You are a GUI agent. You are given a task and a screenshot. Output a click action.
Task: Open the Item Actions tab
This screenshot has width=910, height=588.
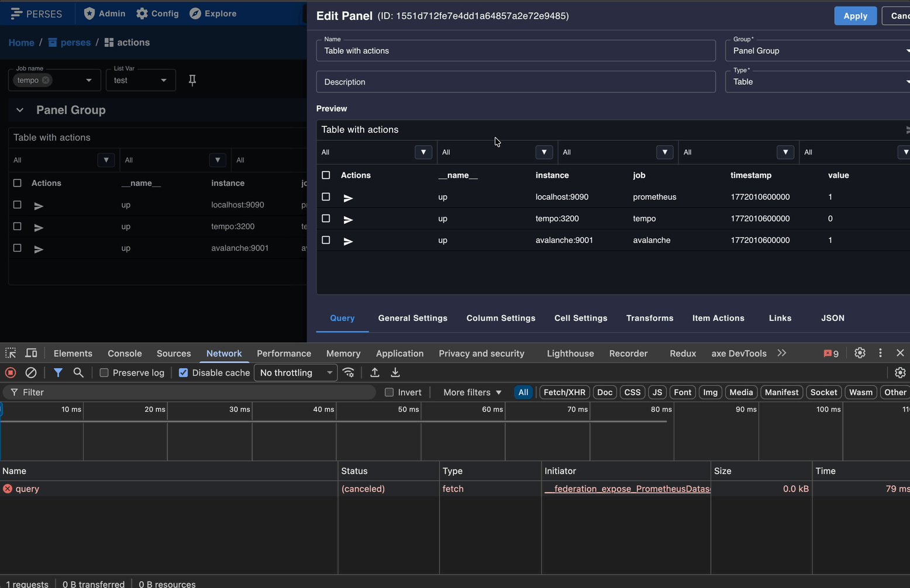(718, 318)
